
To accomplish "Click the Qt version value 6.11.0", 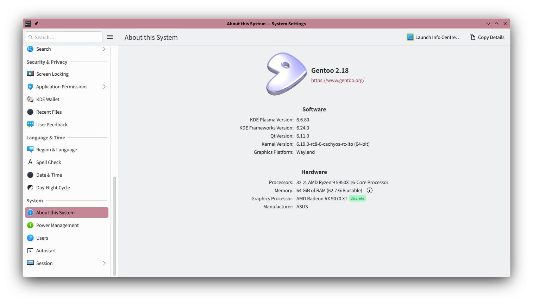I will tap(303, 136).
